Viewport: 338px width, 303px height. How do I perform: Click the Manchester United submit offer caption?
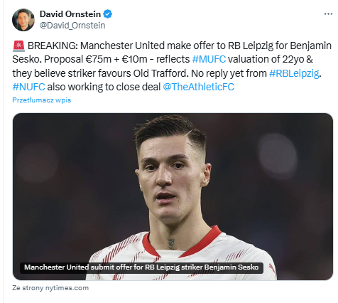click(x=141, y=267)
